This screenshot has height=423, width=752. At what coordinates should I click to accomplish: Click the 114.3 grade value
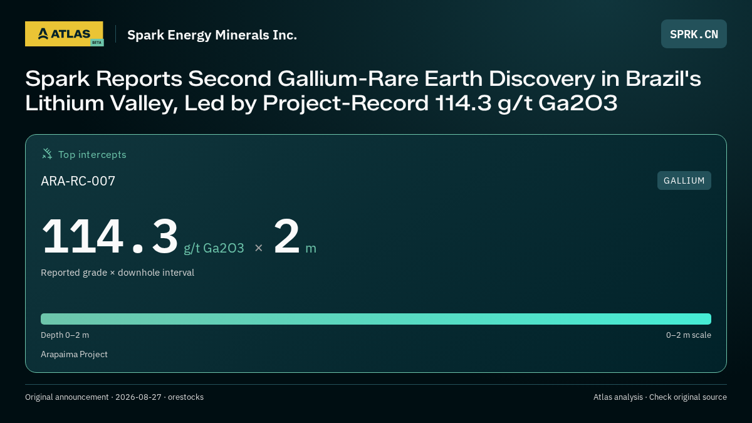tap(110, 236)
